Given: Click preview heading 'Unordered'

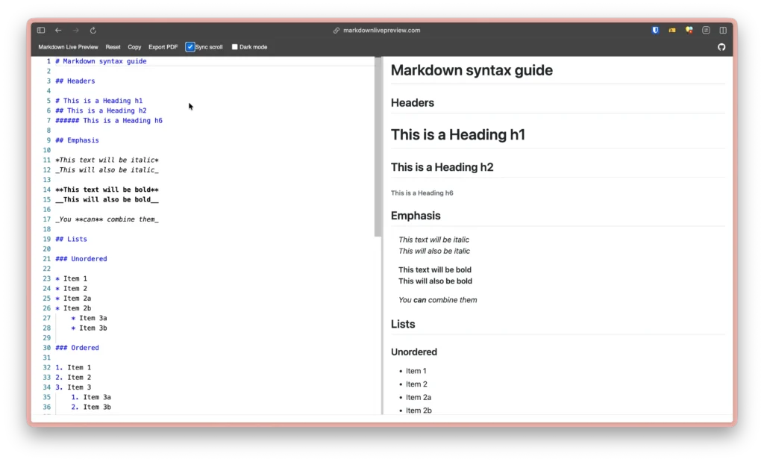Looking at the screenshot, I should pyautogui.click(x=413, y=352).
